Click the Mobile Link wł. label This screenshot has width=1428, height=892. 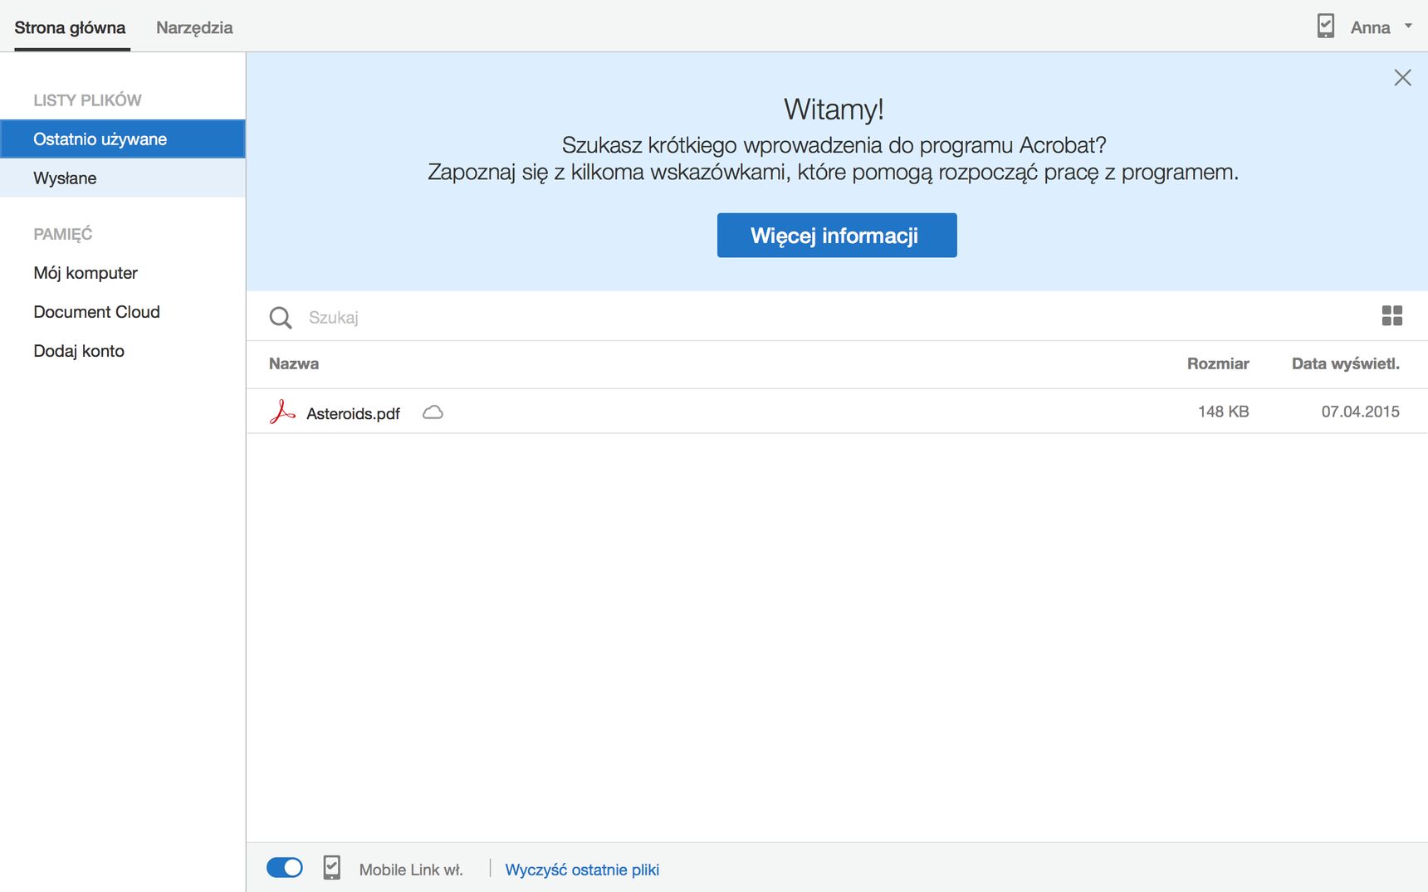point(411,870)
